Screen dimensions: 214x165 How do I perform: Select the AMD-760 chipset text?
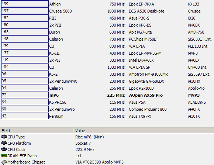pyautogui.click(x=196, y=32)
